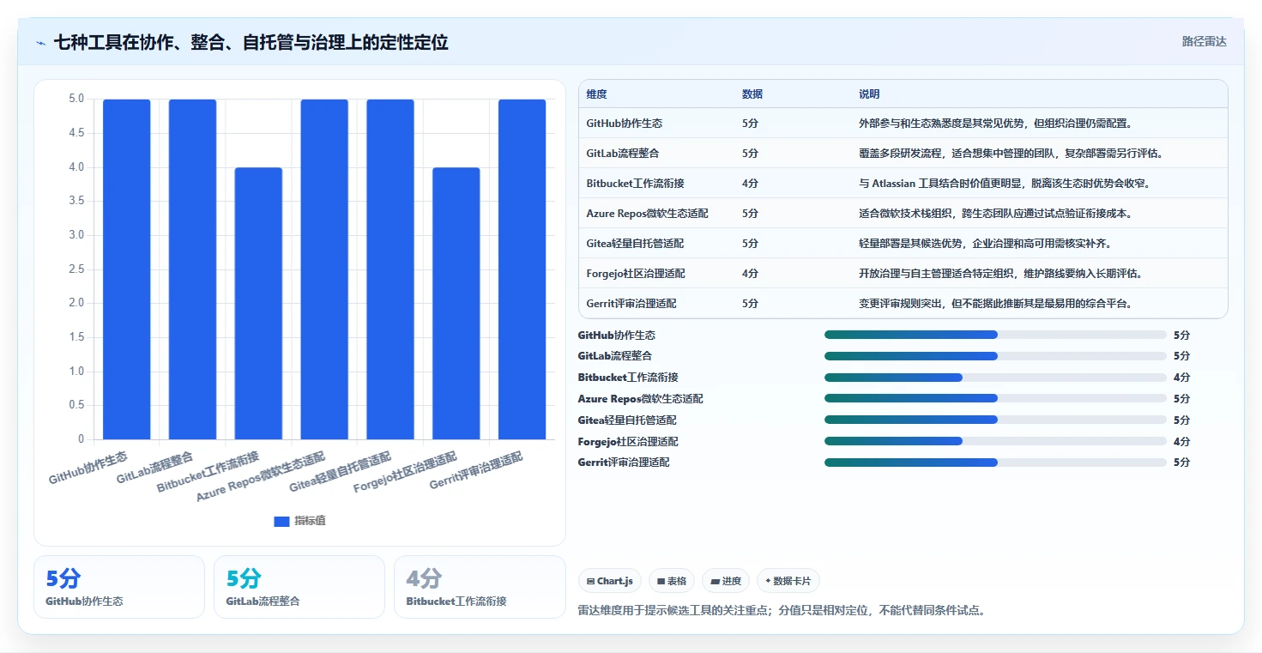Click description starting 变更评审规则突出
Viewport: 1262px width, 653px height.
point(999,304)
